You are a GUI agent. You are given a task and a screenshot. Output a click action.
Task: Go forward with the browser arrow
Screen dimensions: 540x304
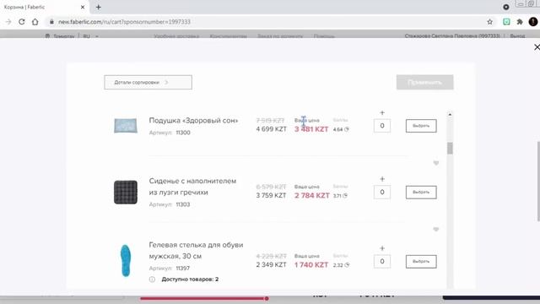click(x=8, y=22)
